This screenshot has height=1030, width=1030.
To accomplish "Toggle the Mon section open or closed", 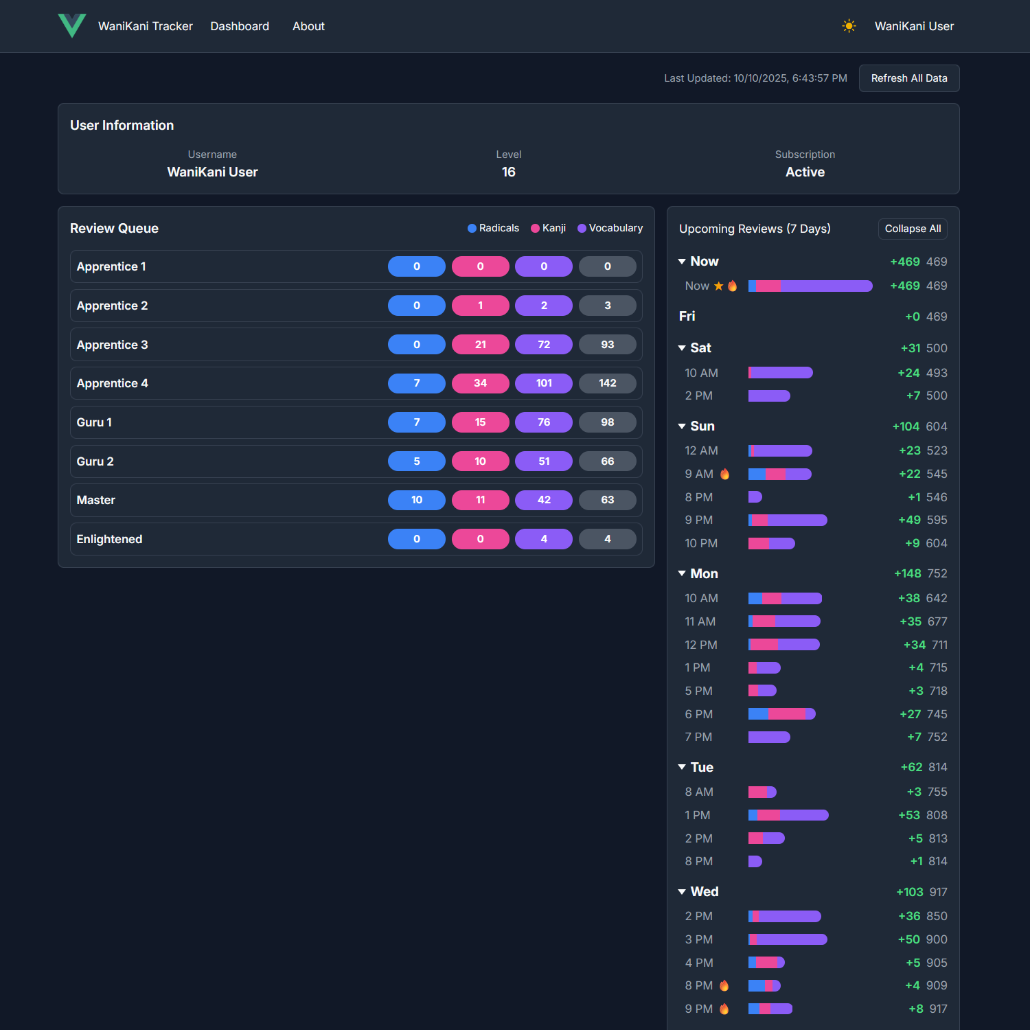I will click(681, 573).
